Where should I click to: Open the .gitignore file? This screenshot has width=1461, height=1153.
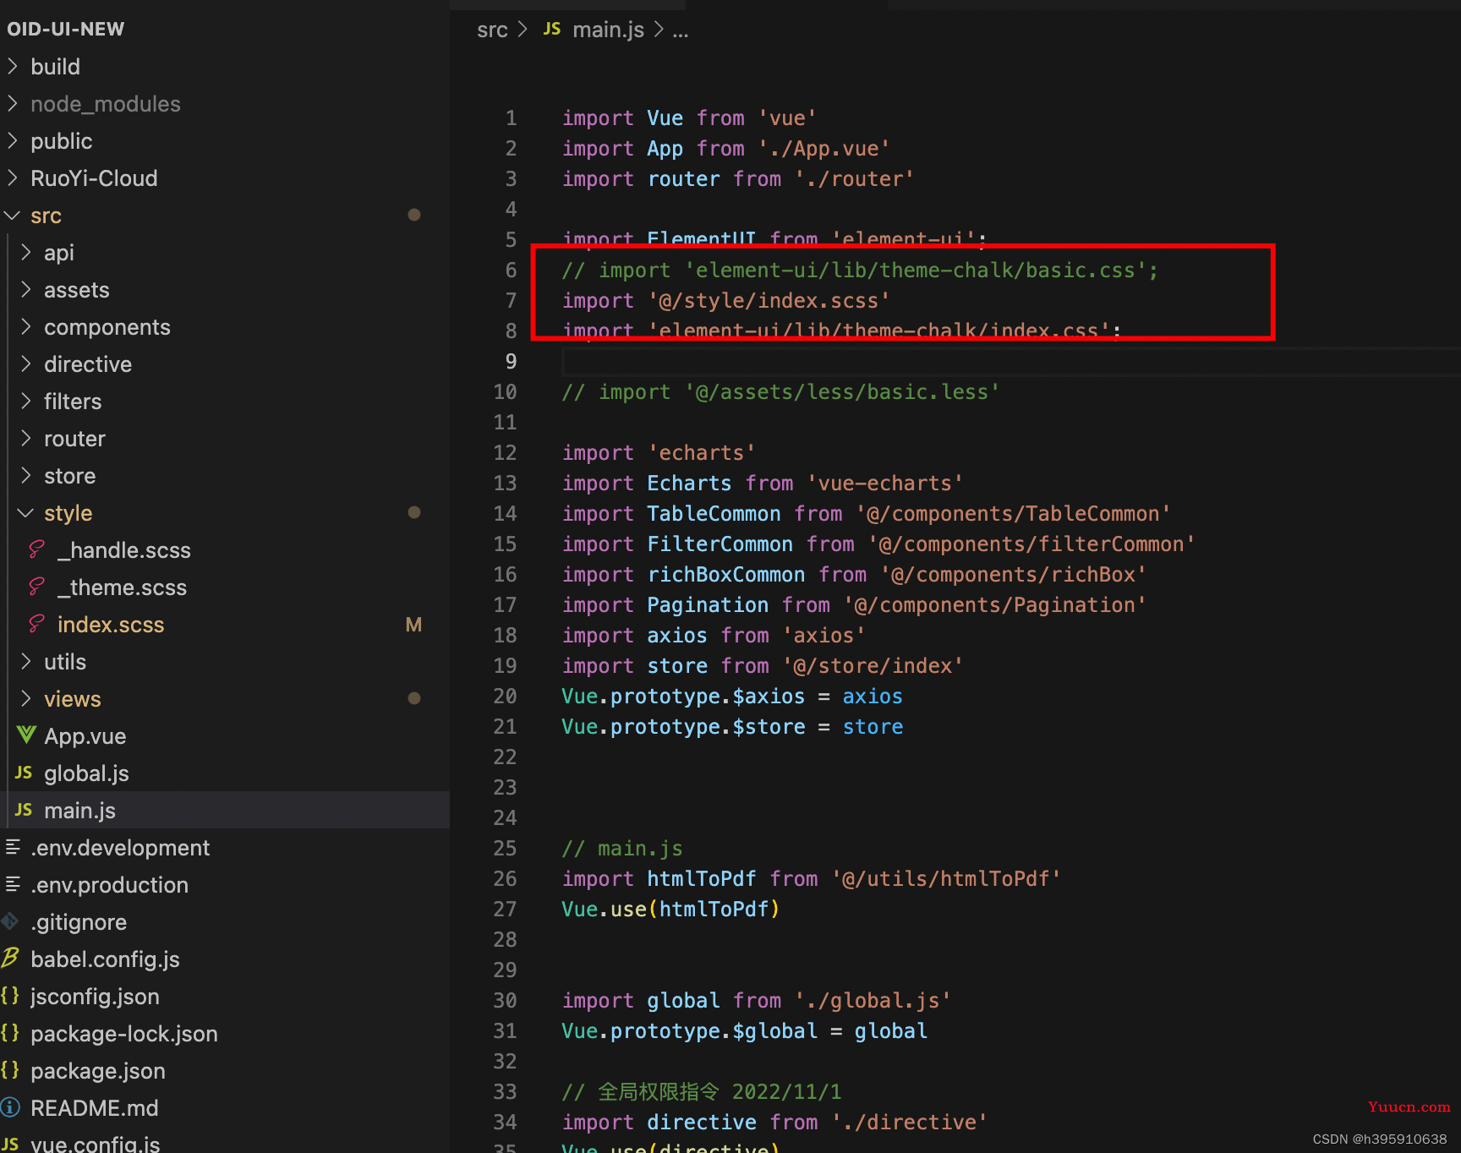[79, 922]
